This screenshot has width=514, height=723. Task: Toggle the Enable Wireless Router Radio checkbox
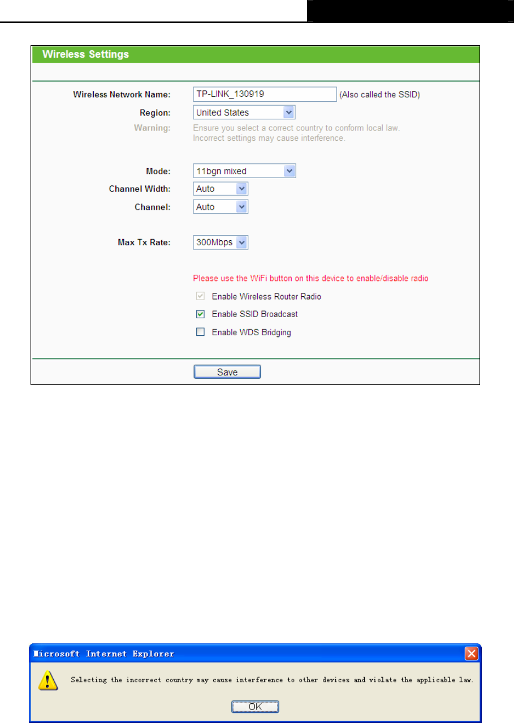pos(200,296)
